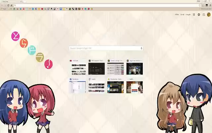The width and height of the screenshot is (212, 133).
Task: Click the black extension icon beside the menu
Action: coord(207,5)
